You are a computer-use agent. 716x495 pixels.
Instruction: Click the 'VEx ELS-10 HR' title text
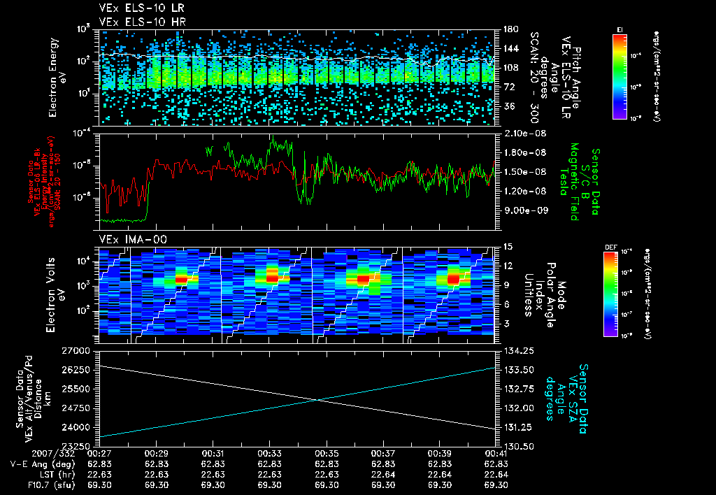click(143, 22)
